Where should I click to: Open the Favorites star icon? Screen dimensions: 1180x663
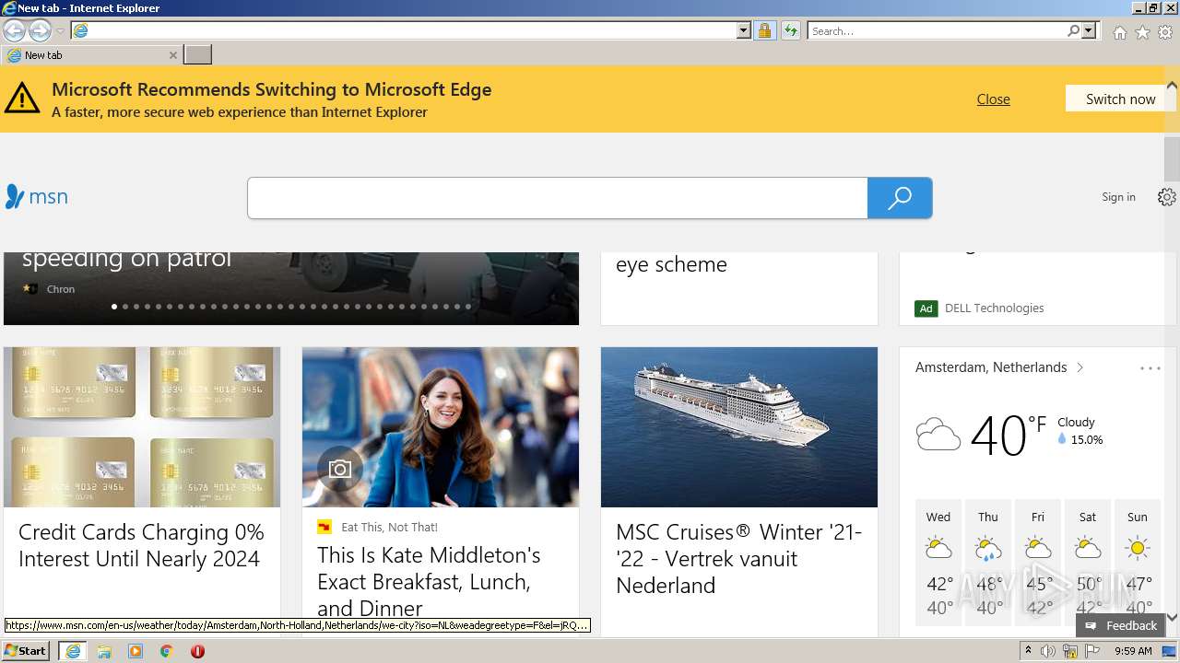(x=1142, y=32)
